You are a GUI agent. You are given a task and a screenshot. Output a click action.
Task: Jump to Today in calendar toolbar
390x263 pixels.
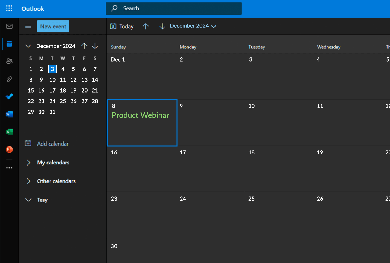click(x=122, y=26)
